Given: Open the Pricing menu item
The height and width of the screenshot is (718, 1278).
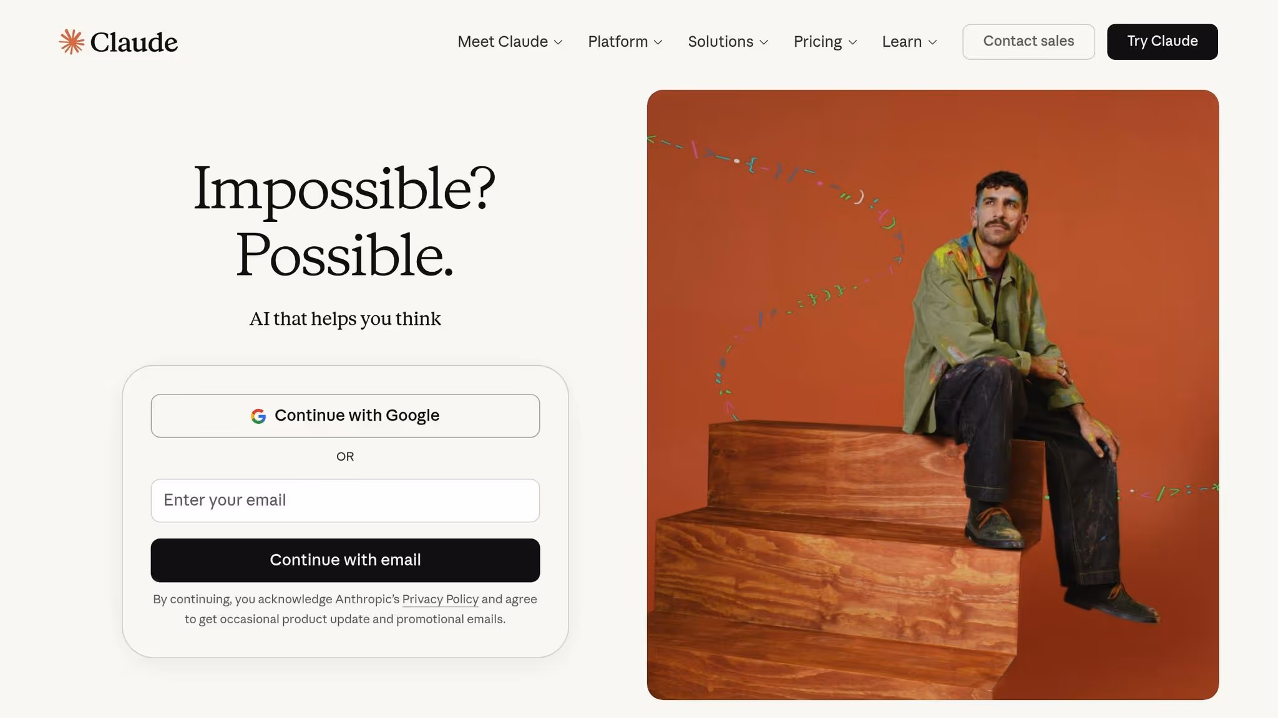Looking at the screenshot, I should 826,42.
